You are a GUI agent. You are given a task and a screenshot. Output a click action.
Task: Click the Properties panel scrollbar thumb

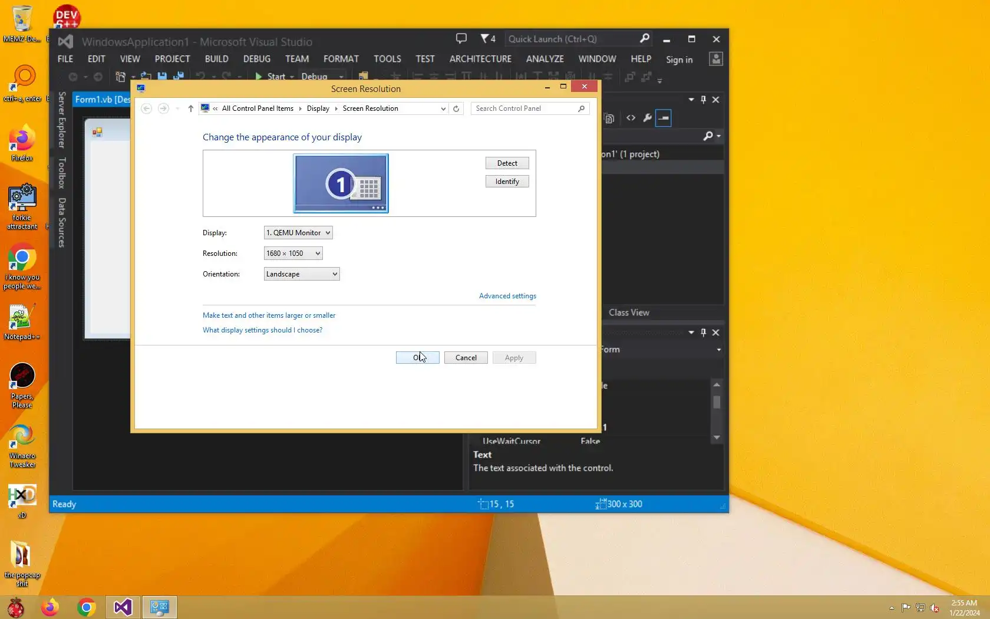717,401
